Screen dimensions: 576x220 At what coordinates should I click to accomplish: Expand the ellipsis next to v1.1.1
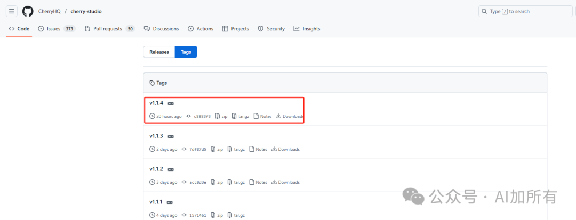[170, 202]
